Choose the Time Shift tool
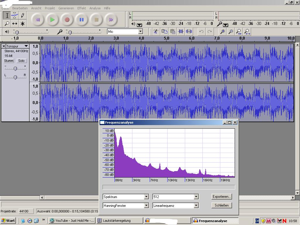The image size is (300, 225). pos(15,24)
